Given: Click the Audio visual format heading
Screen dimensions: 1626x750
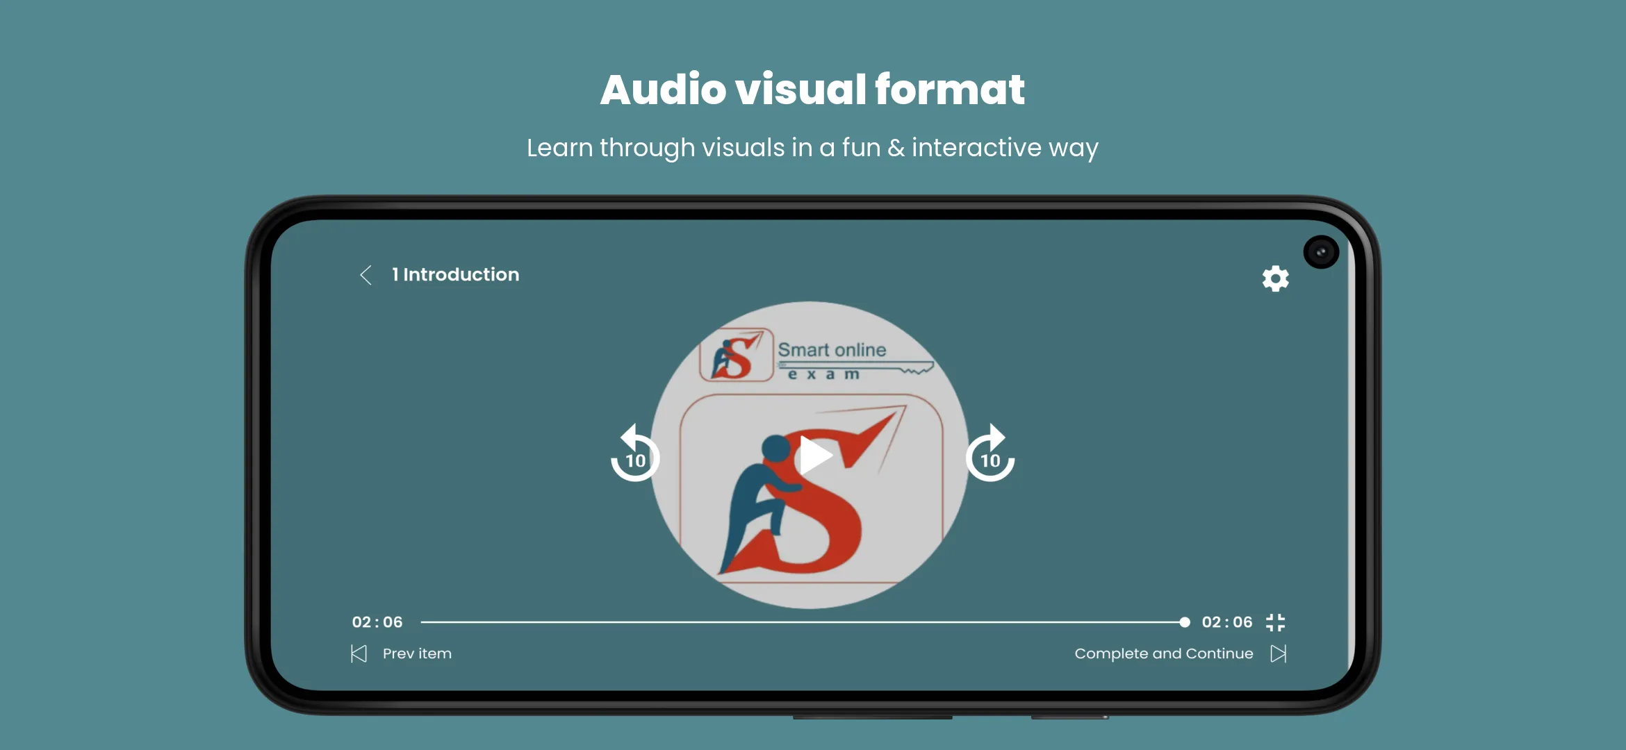Looking at the screenshot, I should 812,90.
